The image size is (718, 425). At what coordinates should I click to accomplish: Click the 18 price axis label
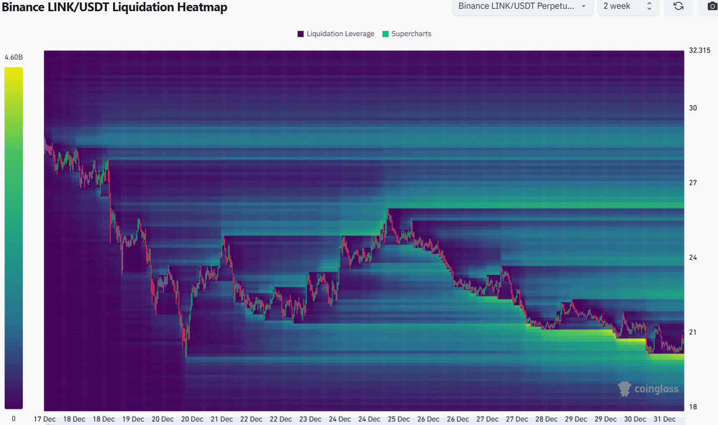(693, 406)
